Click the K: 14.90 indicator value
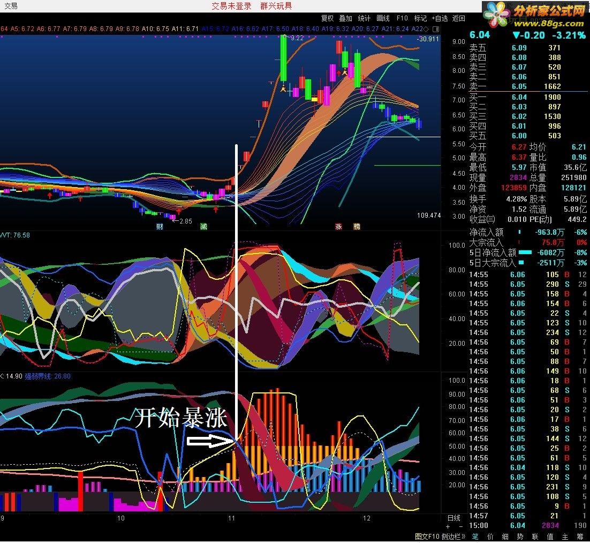590x543 pixels. click(x=11, y=376)
